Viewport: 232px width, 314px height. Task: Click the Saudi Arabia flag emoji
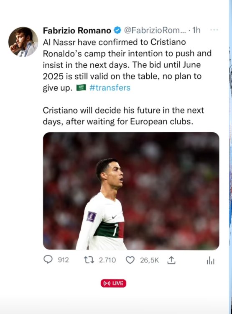click(81, 88)
